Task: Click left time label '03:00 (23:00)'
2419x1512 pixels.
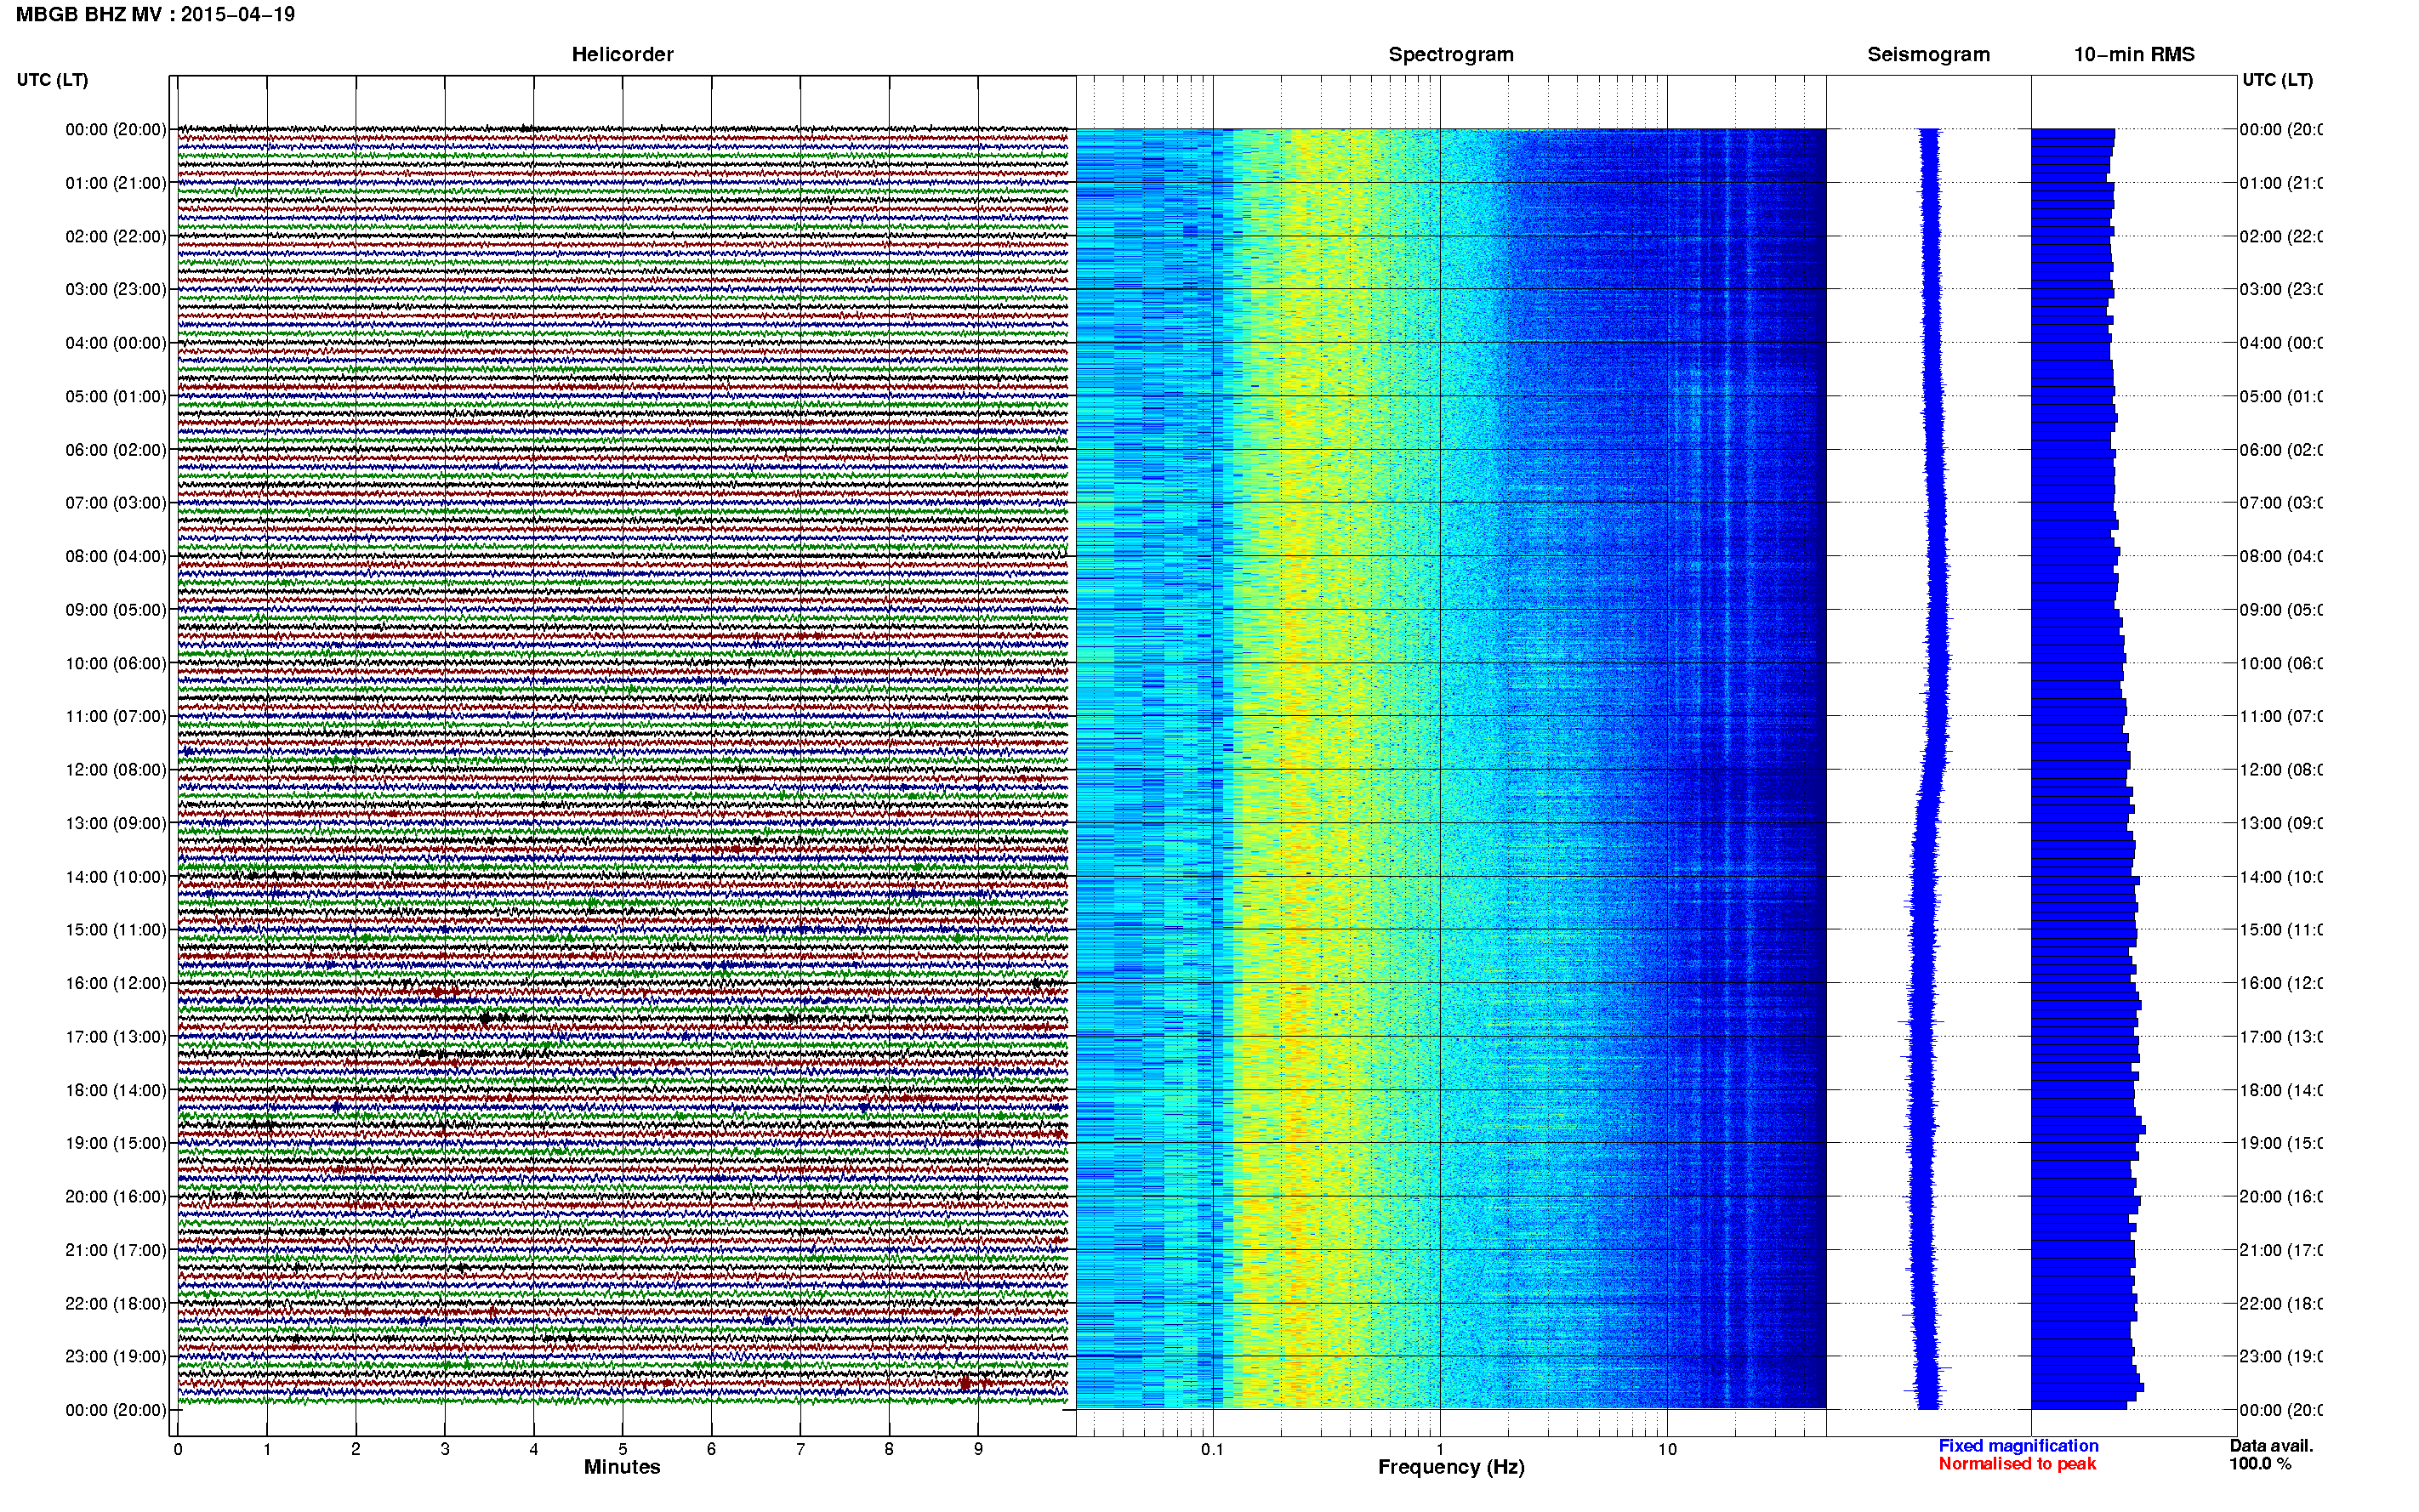Action: 116,289
